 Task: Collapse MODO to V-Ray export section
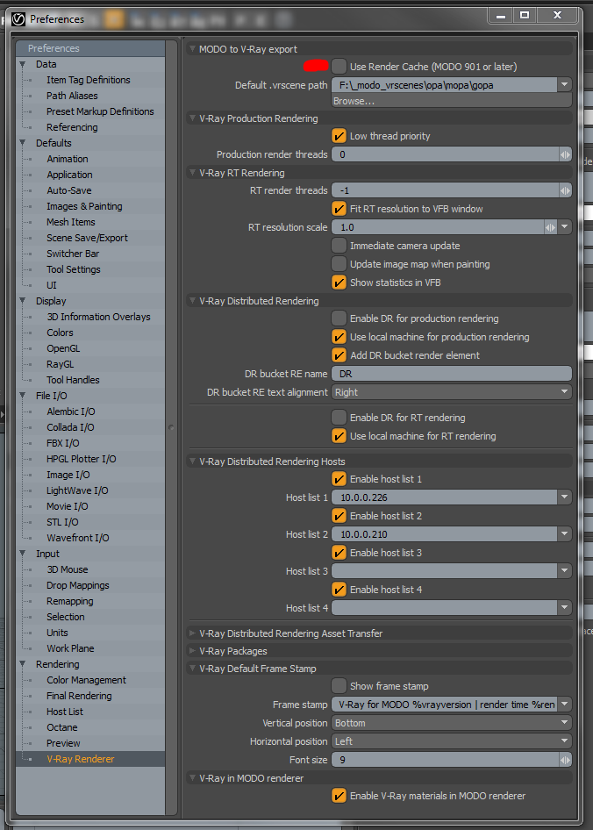(x=192, y=49)
